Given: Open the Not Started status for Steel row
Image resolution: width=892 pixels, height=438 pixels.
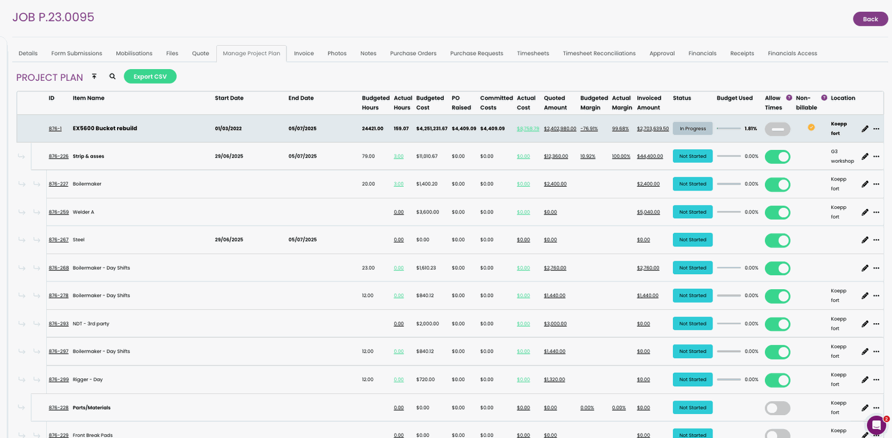Looking at the screenshot, I should pyautogui.click(x=692, y=240).
